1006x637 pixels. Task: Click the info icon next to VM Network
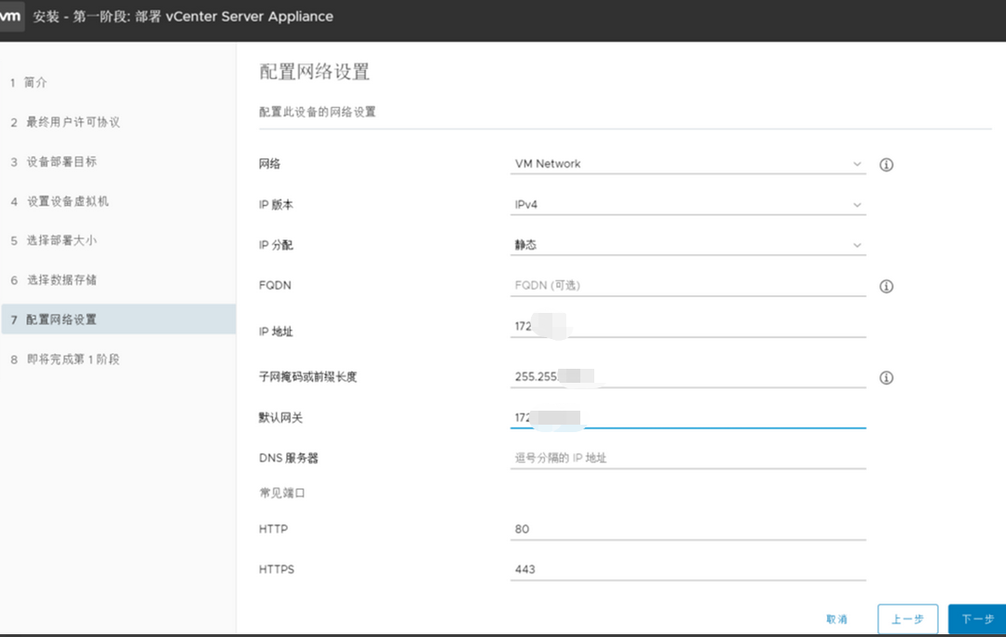(x=886, y=165)
